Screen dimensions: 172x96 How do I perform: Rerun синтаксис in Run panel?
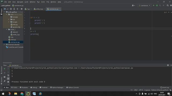pos(5,69)
